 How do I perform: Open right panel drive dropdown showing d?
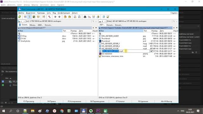(x=102, y=21)
